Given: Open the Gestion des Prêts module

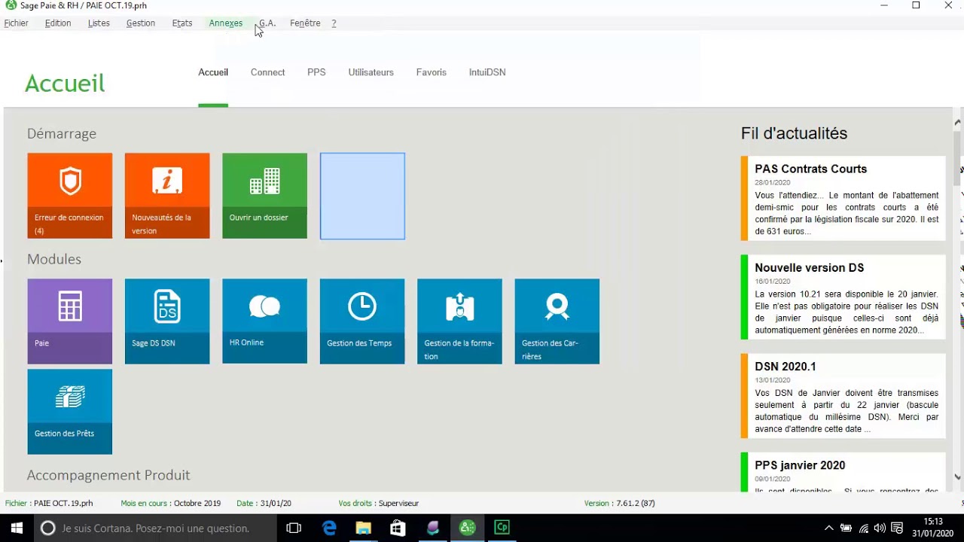Looking at the screenshot, I should click(x=70, y=412).
